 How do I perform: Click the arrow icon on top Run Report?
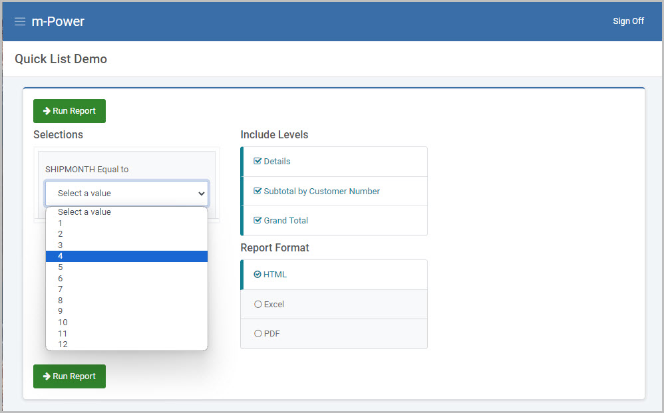coord(47,111)
